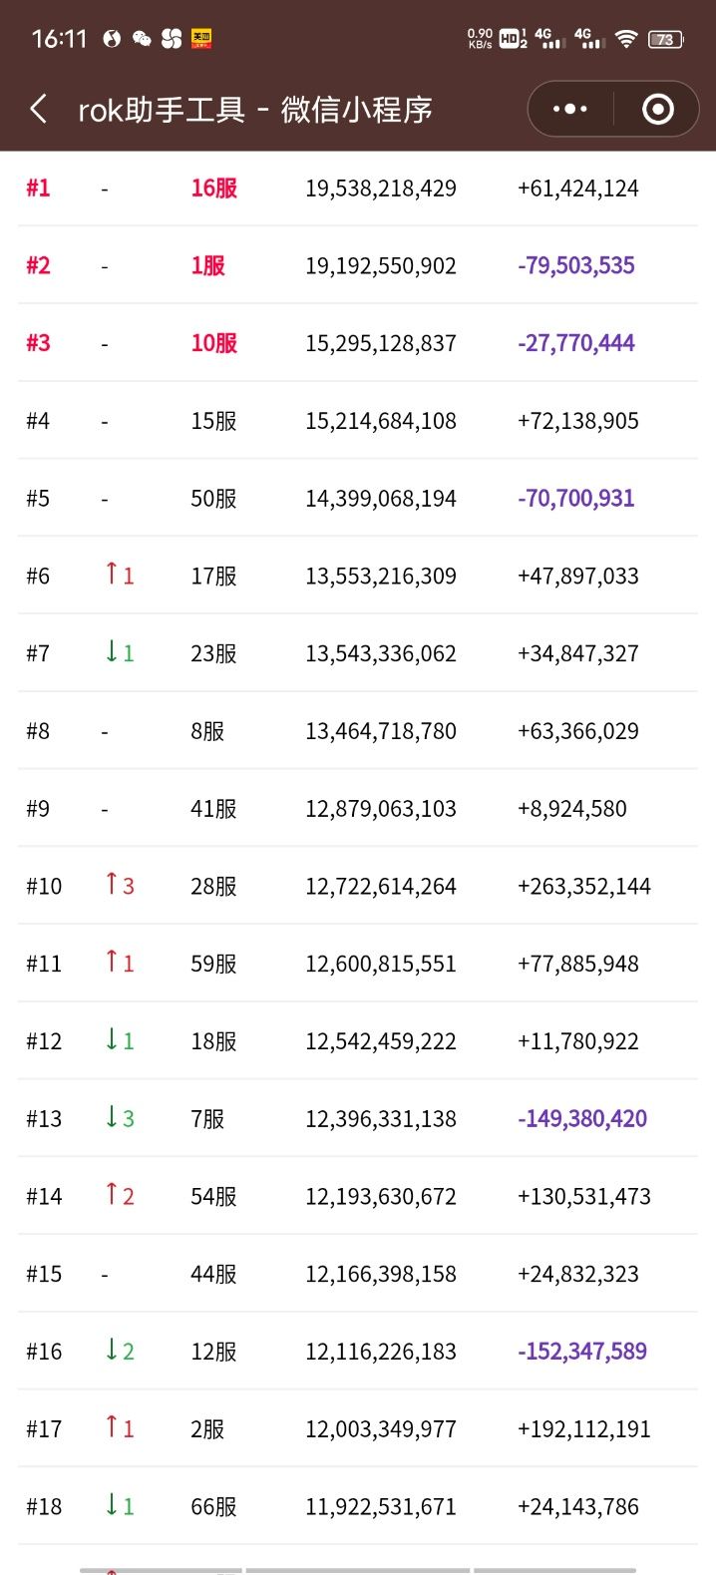Tap the +263,352,144 change value
Screen dimensions: 716x1575
(584, 887)
